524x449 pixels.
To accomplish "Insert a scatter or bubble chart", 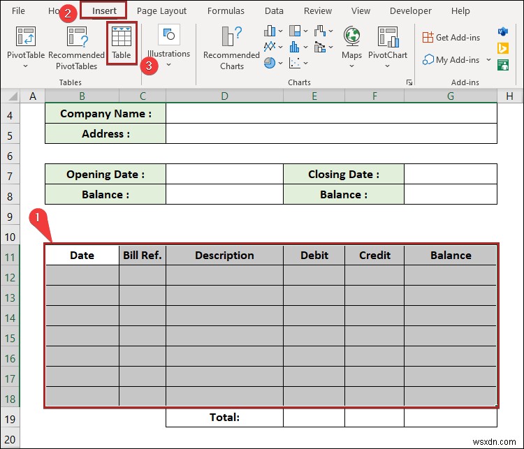I will (x=294, y=63).
